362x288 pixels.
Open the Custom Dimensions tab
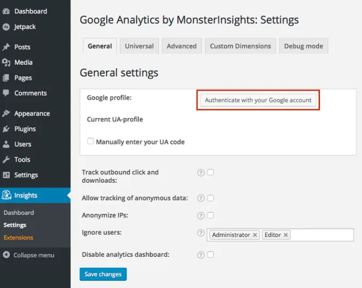pos(240,46)
